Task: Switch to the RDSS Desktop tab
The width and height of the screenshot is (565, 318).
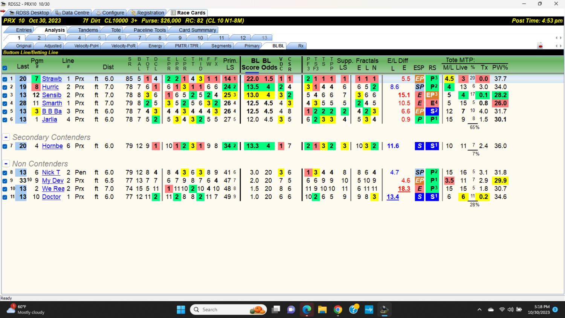Action: pyautogui.click(x=29, y=13)
